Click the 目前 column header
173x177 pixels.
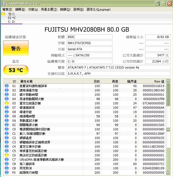pyautogui.click(x=92, y=81)
